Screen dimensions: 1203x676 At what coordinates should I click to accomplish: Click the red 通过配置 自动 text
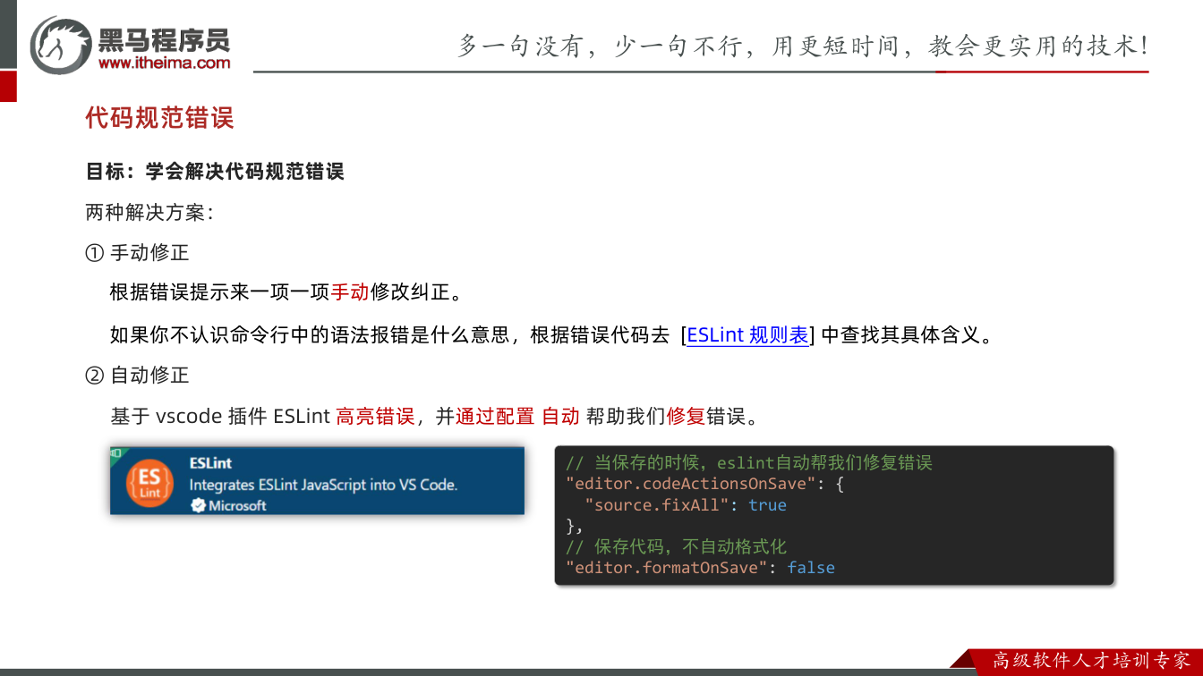click(x=517, y=417)
